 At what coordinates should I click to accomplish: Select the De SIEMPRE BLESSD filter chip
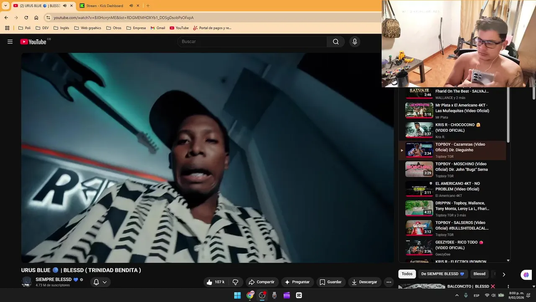coord(443,274)
